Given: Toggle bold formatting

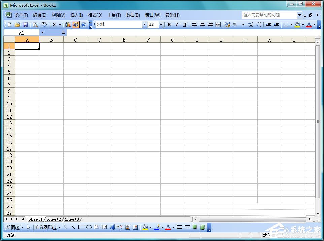Looking at the screenshot, I should [169, 24].
